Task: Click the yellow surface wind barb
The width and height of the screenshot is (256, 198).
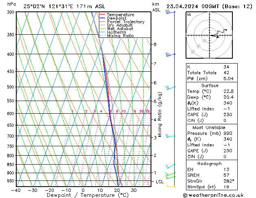Action: coord(171,186)
